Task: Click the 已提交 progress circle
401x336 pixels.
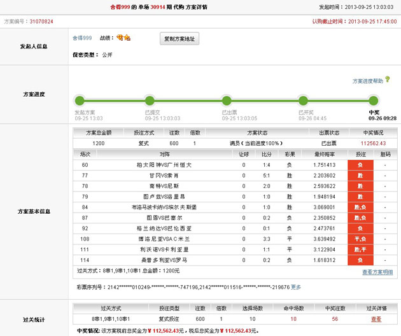Action: click(x=150, y=101)
